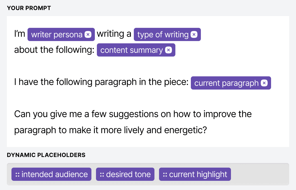
Task: Click the words "writing a" in the prompt
Action: pos(114,34)
